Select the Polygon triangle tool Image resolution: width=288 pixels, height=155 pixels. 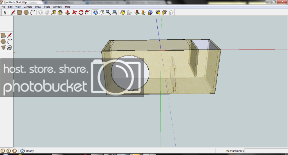pos(3,48)
